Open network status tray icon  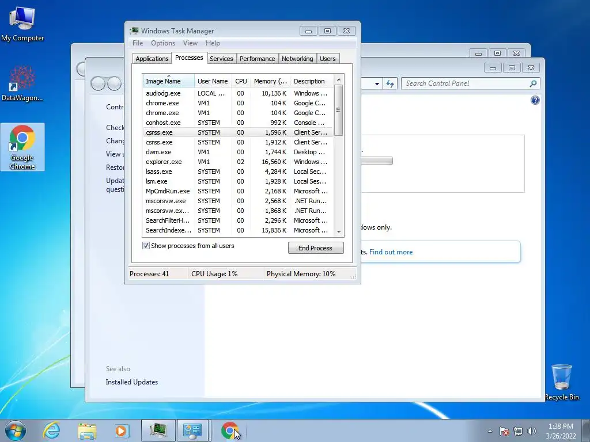518,431
